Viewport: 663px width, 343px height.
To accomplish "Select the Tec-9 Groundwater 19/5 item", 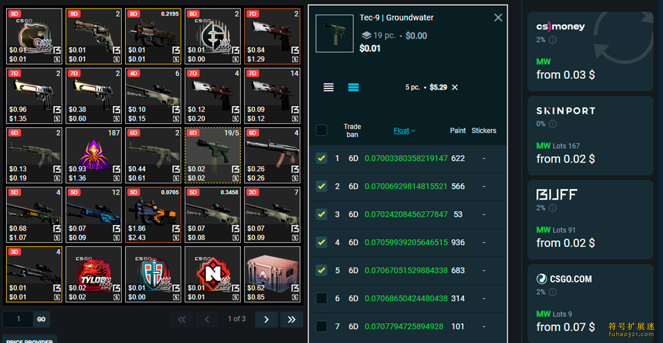I will tap(212, 156).
